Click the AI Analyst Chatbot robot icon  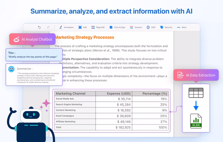17,39
